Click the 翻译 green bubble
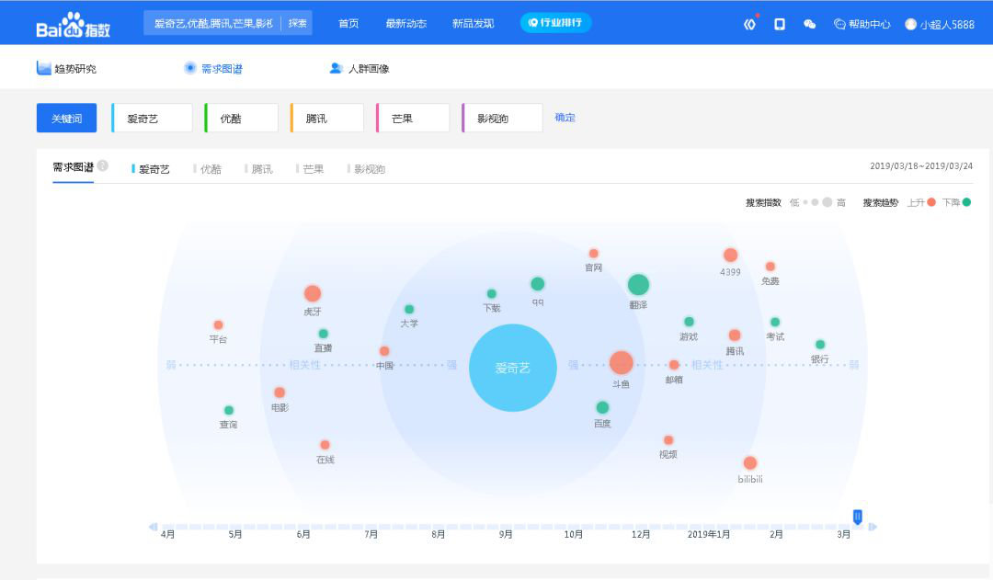993x580 pixels. (638, 285)
